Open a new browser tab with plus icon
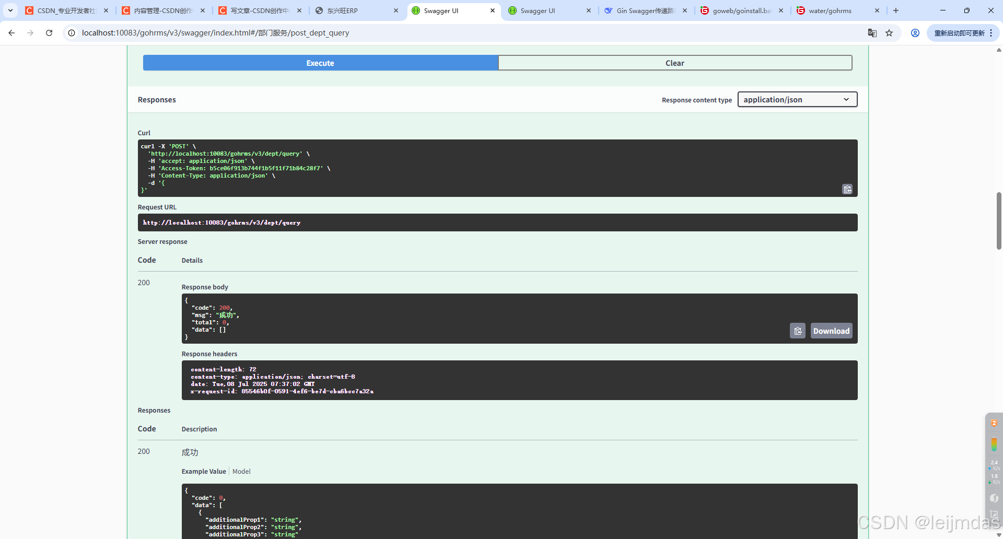 click(896, 10)
